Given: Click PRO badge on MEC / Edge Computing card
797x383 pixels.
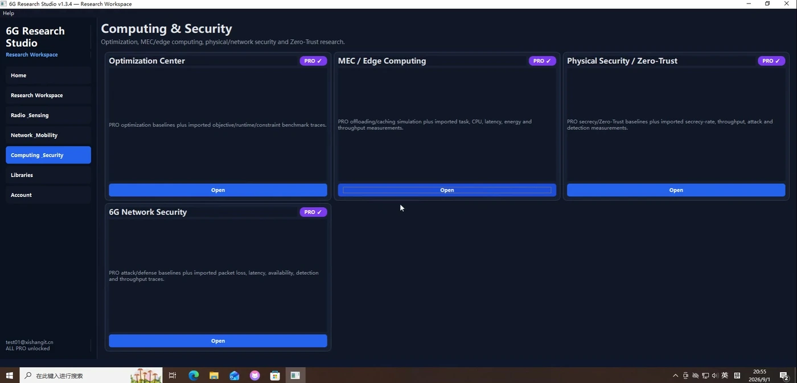Looking at the screenshot, I should (x=542, y=61).
